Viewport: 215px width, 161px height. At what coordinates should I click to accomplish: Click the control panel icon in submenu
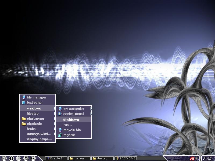[x=60, y=114]
